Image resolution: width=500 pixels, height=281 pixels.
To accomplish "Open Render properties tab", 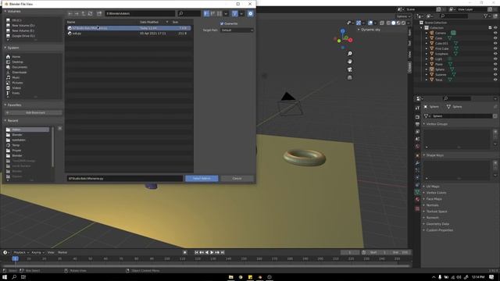I will click(417, 117).
